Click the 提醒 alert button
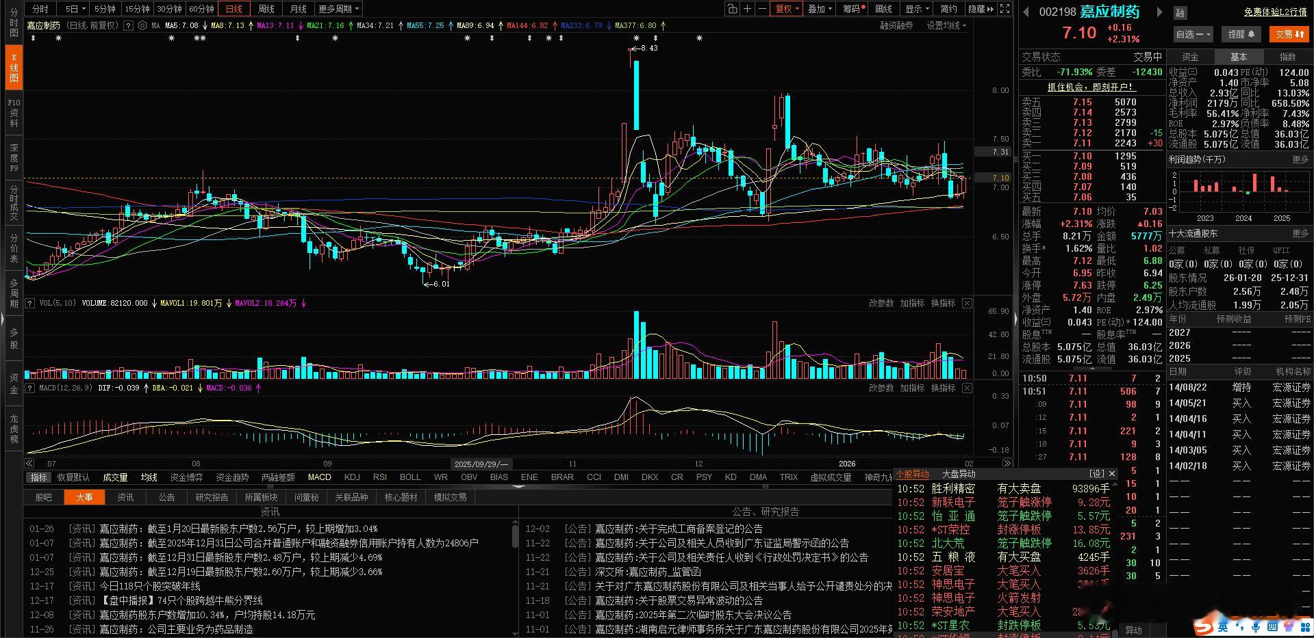The height and width of the screenshot is (638, 1314). tap(1241, 34)
